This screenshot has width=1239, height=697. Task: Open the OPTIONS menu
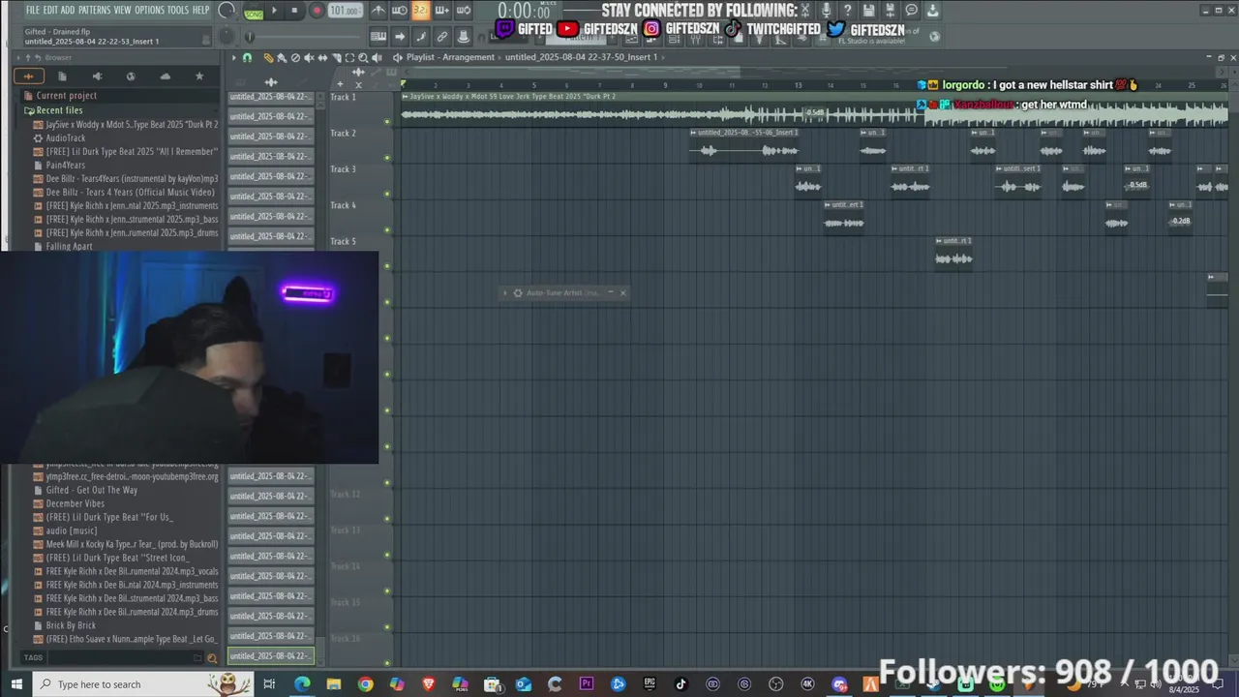pyautogui.click(x=149, y=10)
